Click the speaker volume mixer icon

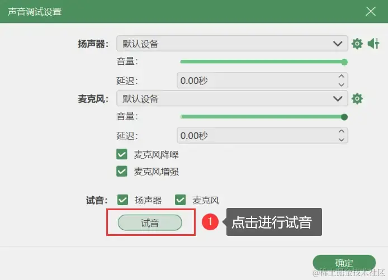(373, 44)
